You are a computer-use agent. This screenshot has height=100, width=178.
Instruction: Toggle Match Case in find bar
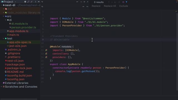click(81, 2)
